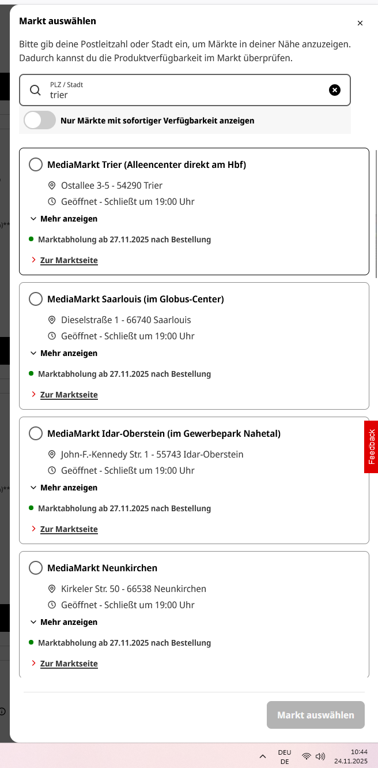Image resolution: width=378 pixels, height=768 pixels.
Task: Show more details for the Neunkirchen store
Action: click(64, 622)
